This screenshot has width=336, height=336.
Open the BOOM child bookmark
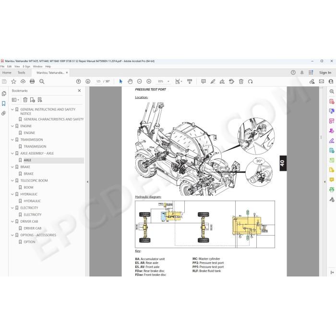[28, 187]
